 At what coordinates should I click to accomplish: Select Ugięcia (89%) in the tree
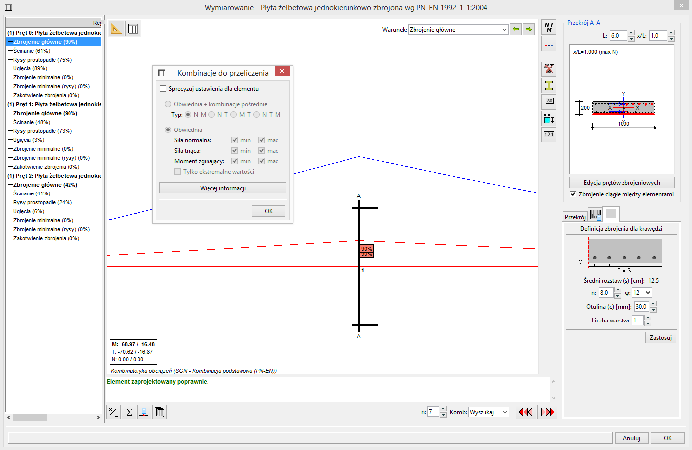(30, 68)
